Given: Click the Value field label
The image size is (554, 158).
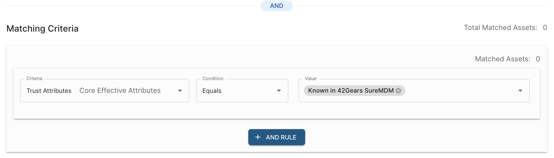Looking at the screenshot, I should pos(311,78).
